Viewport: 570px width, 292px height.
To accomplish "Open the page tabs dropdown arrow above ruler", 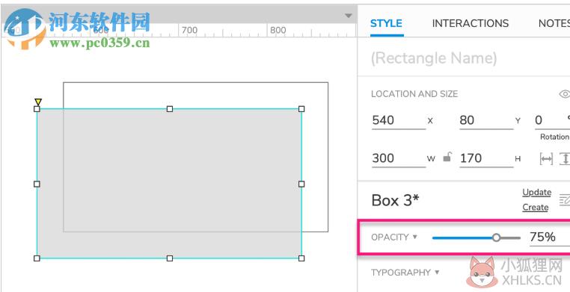I will click(x=349, y=16).
